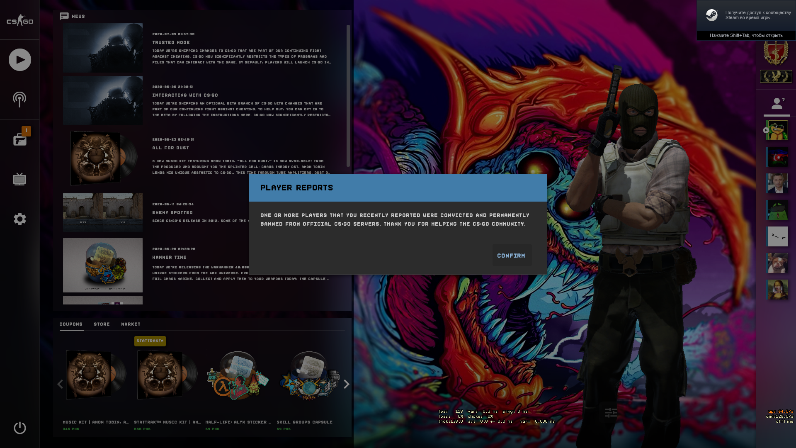
Task: Open the skill group wings emblem
Action: (x=776, y=76)
